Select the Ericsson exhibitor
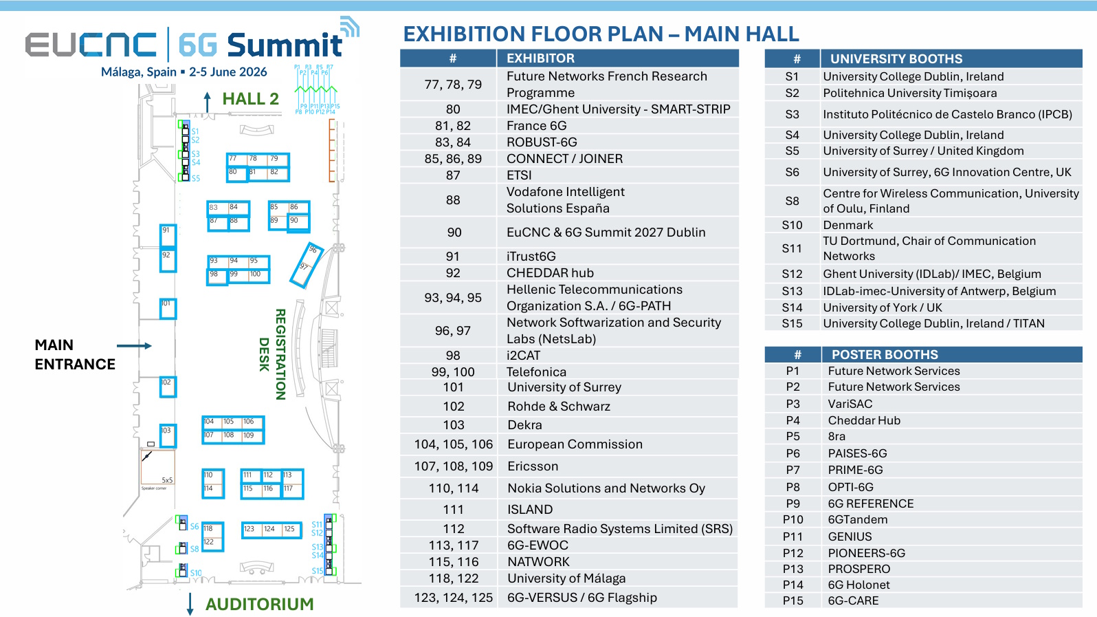 pos(533,466)
